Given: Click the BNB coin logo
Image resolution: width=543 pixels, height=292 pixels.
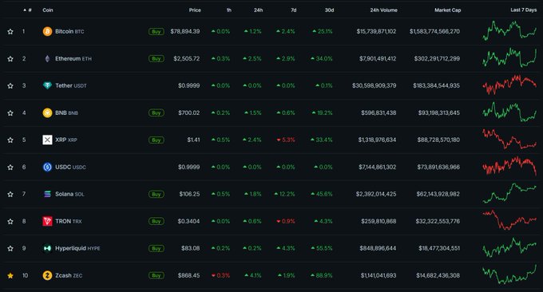Looking at the screenshot, I should click(47, 112).
